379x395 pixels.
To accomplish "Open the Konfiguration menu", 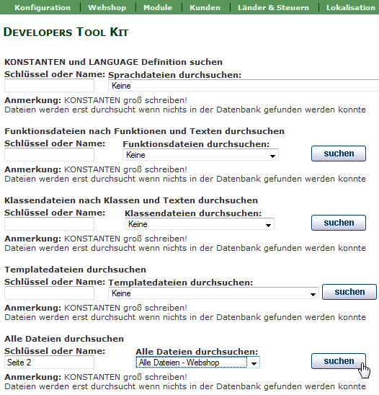I will coord(43,7).
